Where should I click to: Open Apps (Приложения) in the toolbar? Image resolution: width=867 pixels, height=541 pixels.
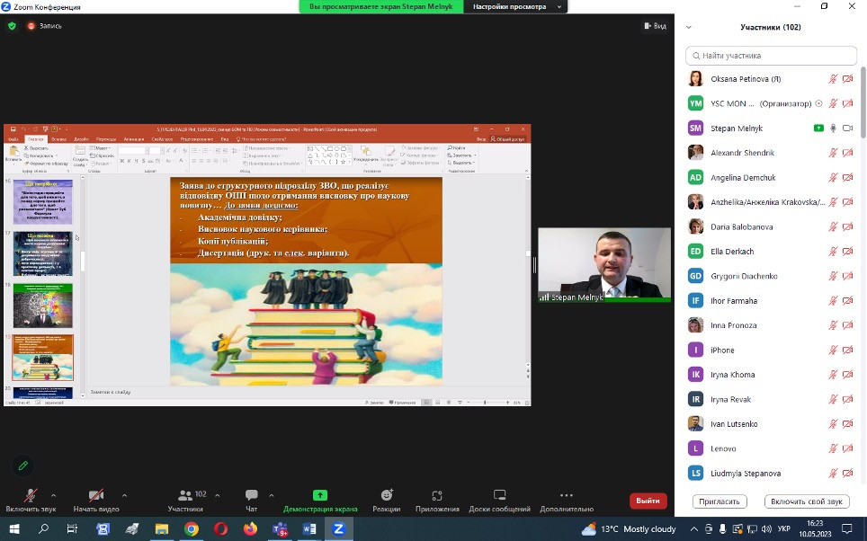(437, 501)
